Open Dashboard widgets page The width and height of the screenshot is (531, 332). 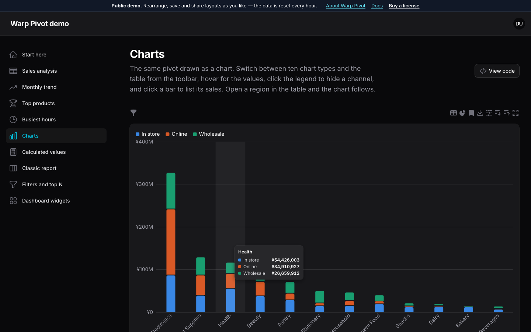(x=56, y=201)
